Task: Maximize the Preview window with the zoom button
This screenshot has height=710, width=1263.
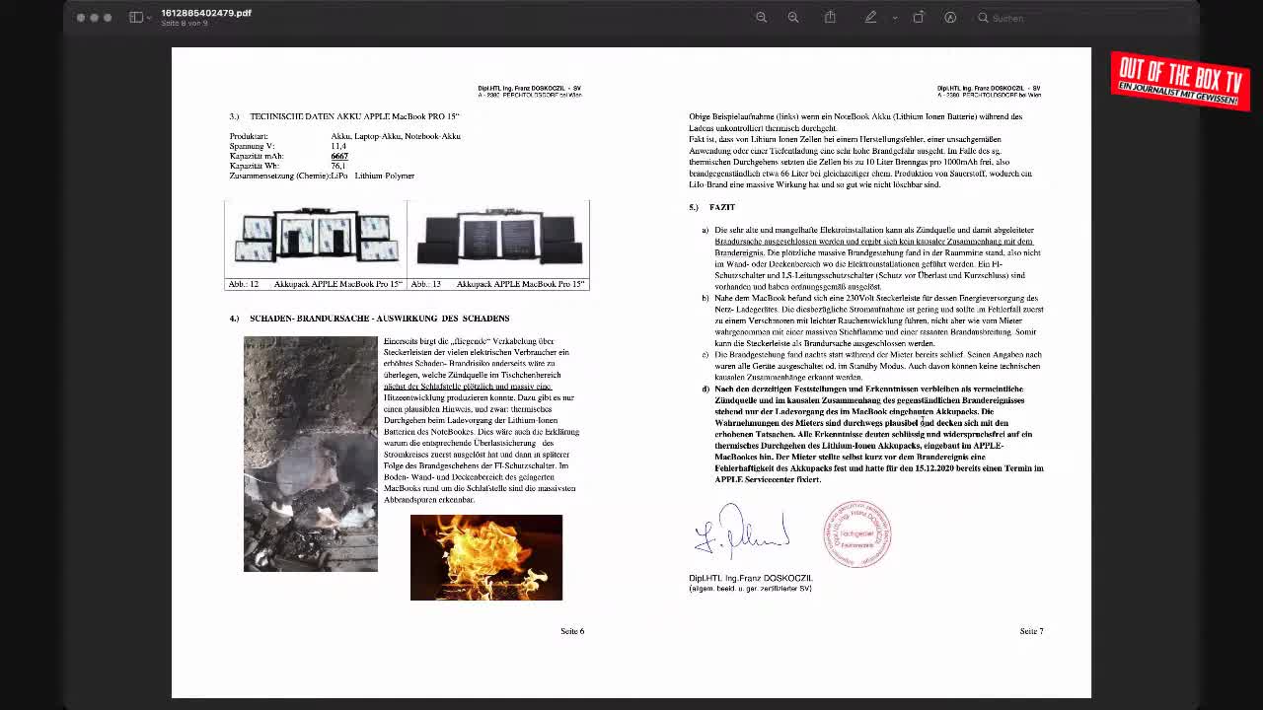Action: (109, 18)
